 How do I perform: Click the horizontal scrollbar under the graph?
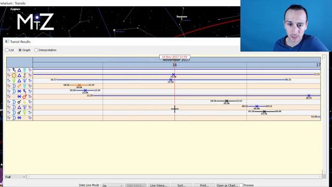(x=174, y=177)
